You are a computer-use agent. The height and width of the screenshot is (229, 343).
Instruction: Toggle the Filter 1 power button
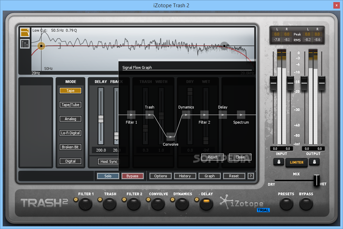tap(76, 199)
